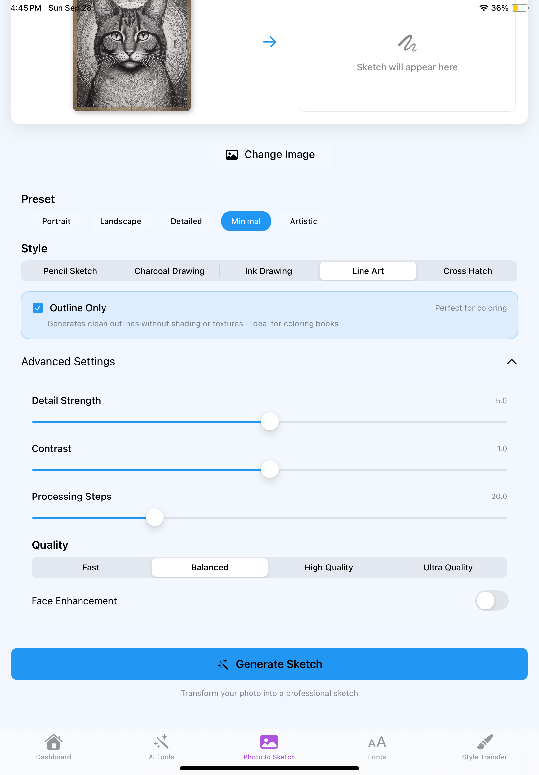Open Style Transfer brush icon
Screen dimensions: 539x775
(485, 742)
